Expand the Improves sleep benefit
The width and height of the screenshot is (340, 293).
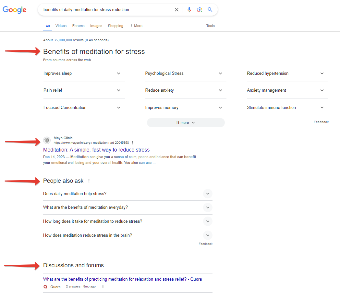[x=118, y=73]
